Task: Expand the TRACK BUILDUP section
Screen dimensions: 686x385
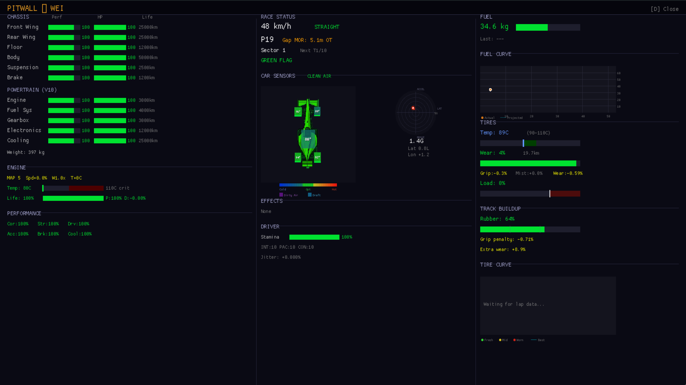Action: [x=500, y=209]
